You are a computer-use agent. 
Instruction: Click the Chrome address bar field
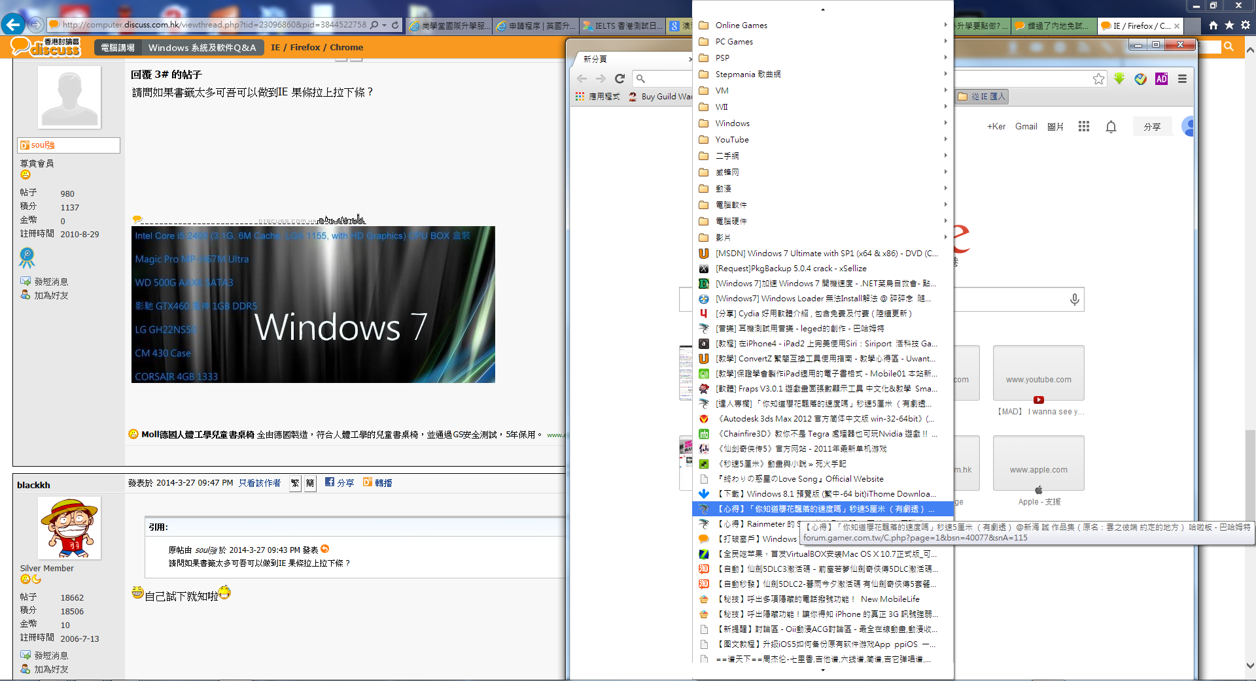tap(870, 79)
